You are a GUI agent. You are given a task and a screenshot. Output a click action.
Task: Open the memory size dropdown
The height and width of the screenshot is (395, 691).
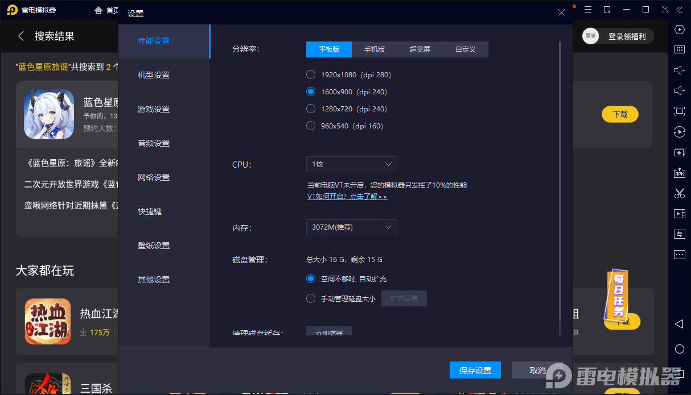coord(351,227)
